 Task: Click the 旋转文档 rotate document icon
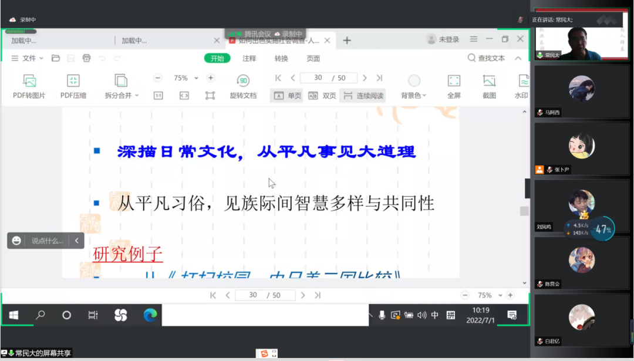(x=243, y=81)
